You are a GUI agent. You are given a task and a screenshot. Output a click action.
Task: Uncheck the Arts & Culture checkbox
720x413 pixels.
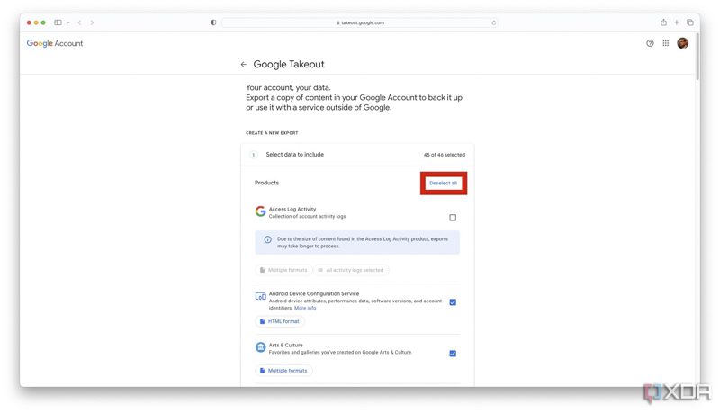[x=453, y=354]
